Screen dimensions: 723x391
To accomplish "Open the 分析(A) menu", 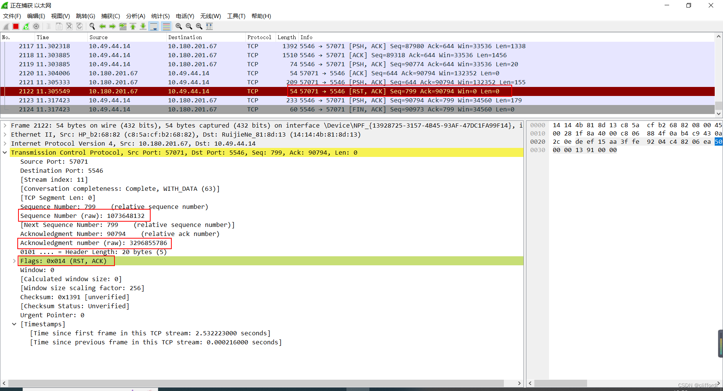I will tap(136, 16).
